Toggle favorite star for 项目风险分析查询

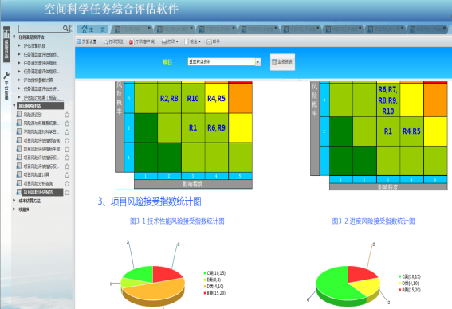(x=67, y=183)
